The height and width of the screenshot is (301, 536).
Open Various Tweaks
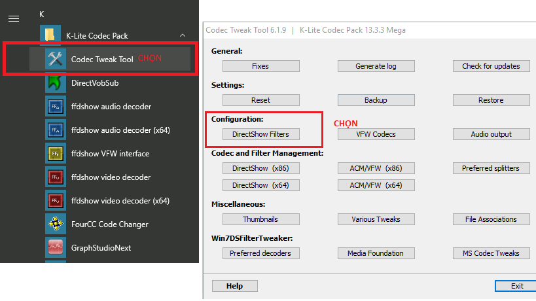376,219
